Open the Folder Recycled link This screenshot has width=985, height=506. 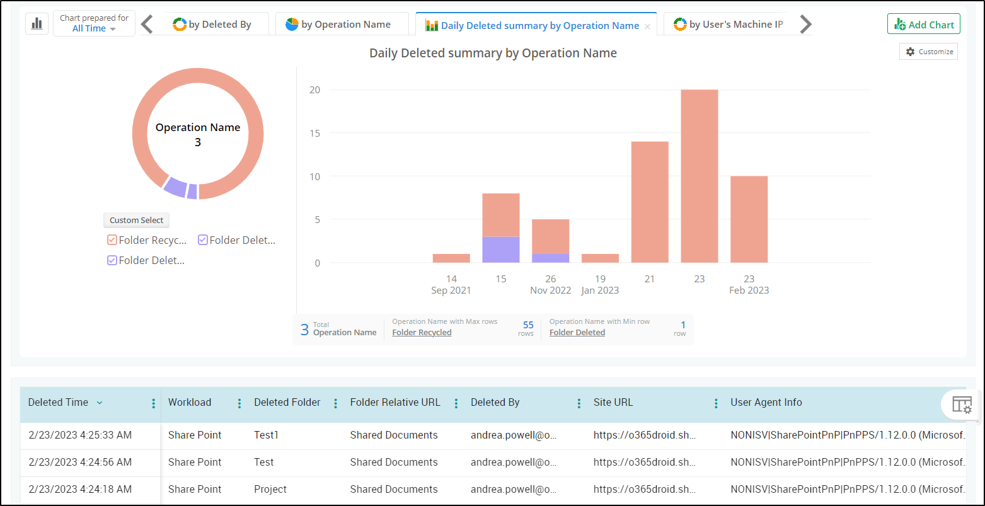tap(422, 333)
